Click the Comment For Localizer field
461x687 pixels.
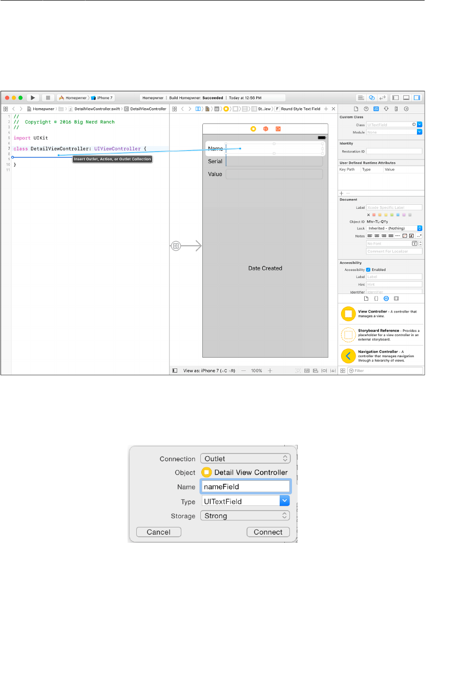point(394,251)
